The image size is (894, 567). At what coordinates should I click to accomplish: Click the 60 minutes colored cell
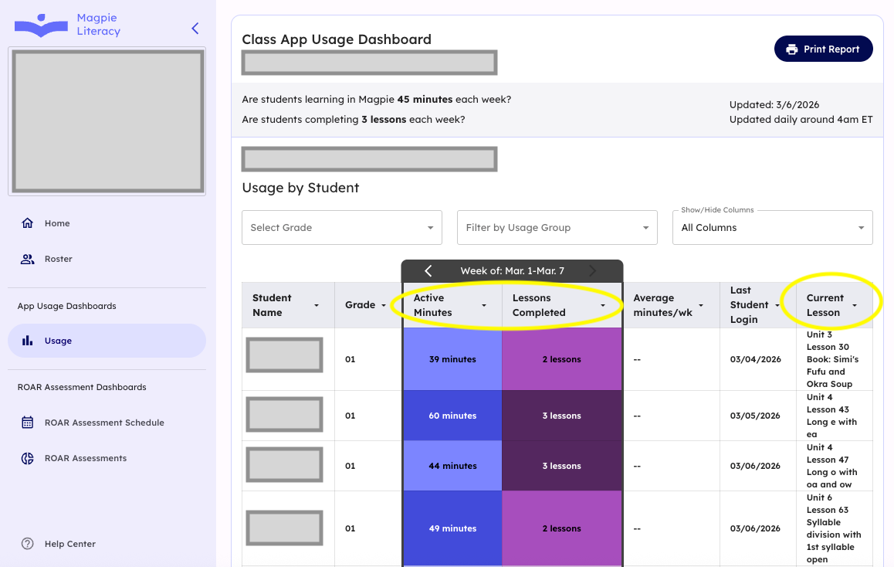point(452,416)
